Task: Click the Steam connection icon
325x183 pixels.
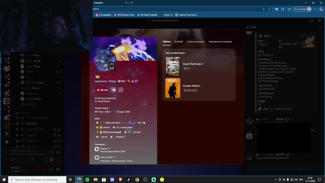Action: [97, 149]
